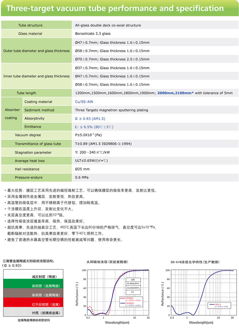Click the green '吸收层（金属陶瓷）' layer band

click(33, 284)
